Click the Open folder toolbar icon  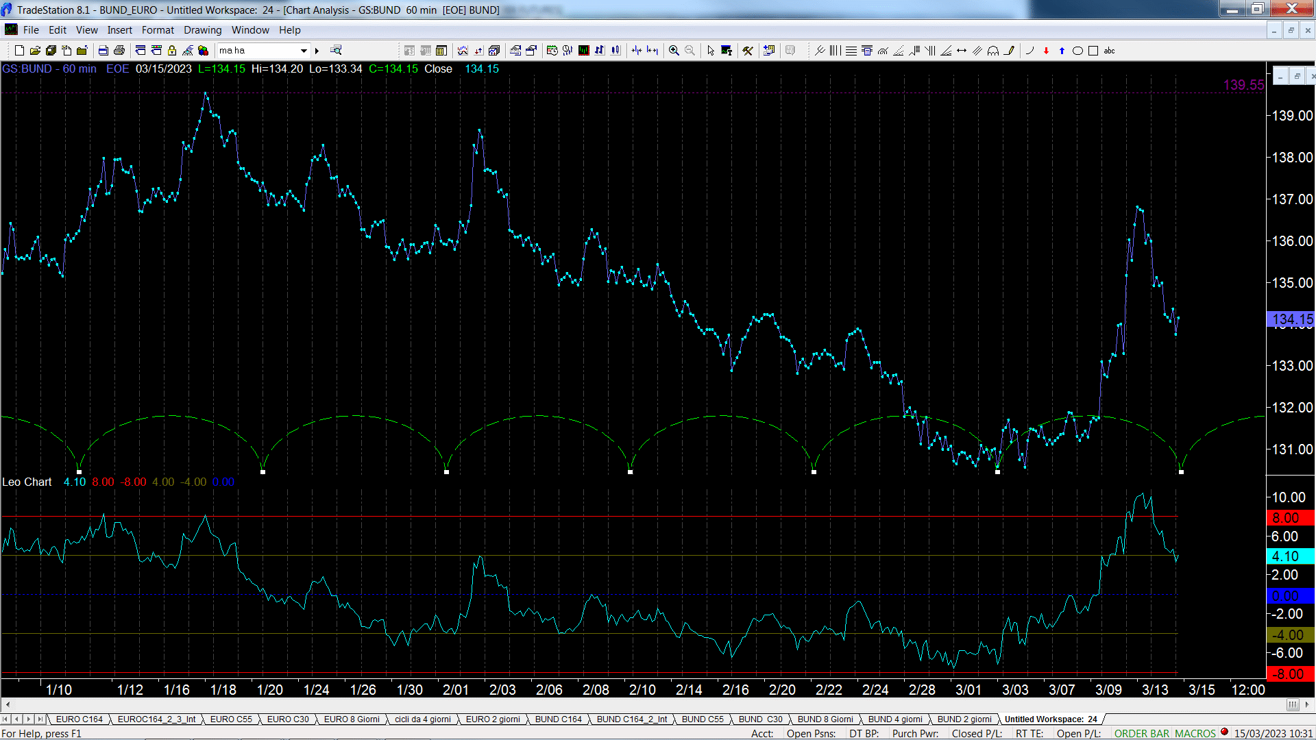pyautogui.click(x=35, y=51)
